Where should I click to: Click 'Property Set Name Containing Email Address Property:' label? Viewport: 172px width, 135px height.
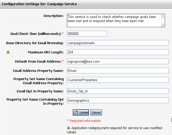[x=39, y=81]
